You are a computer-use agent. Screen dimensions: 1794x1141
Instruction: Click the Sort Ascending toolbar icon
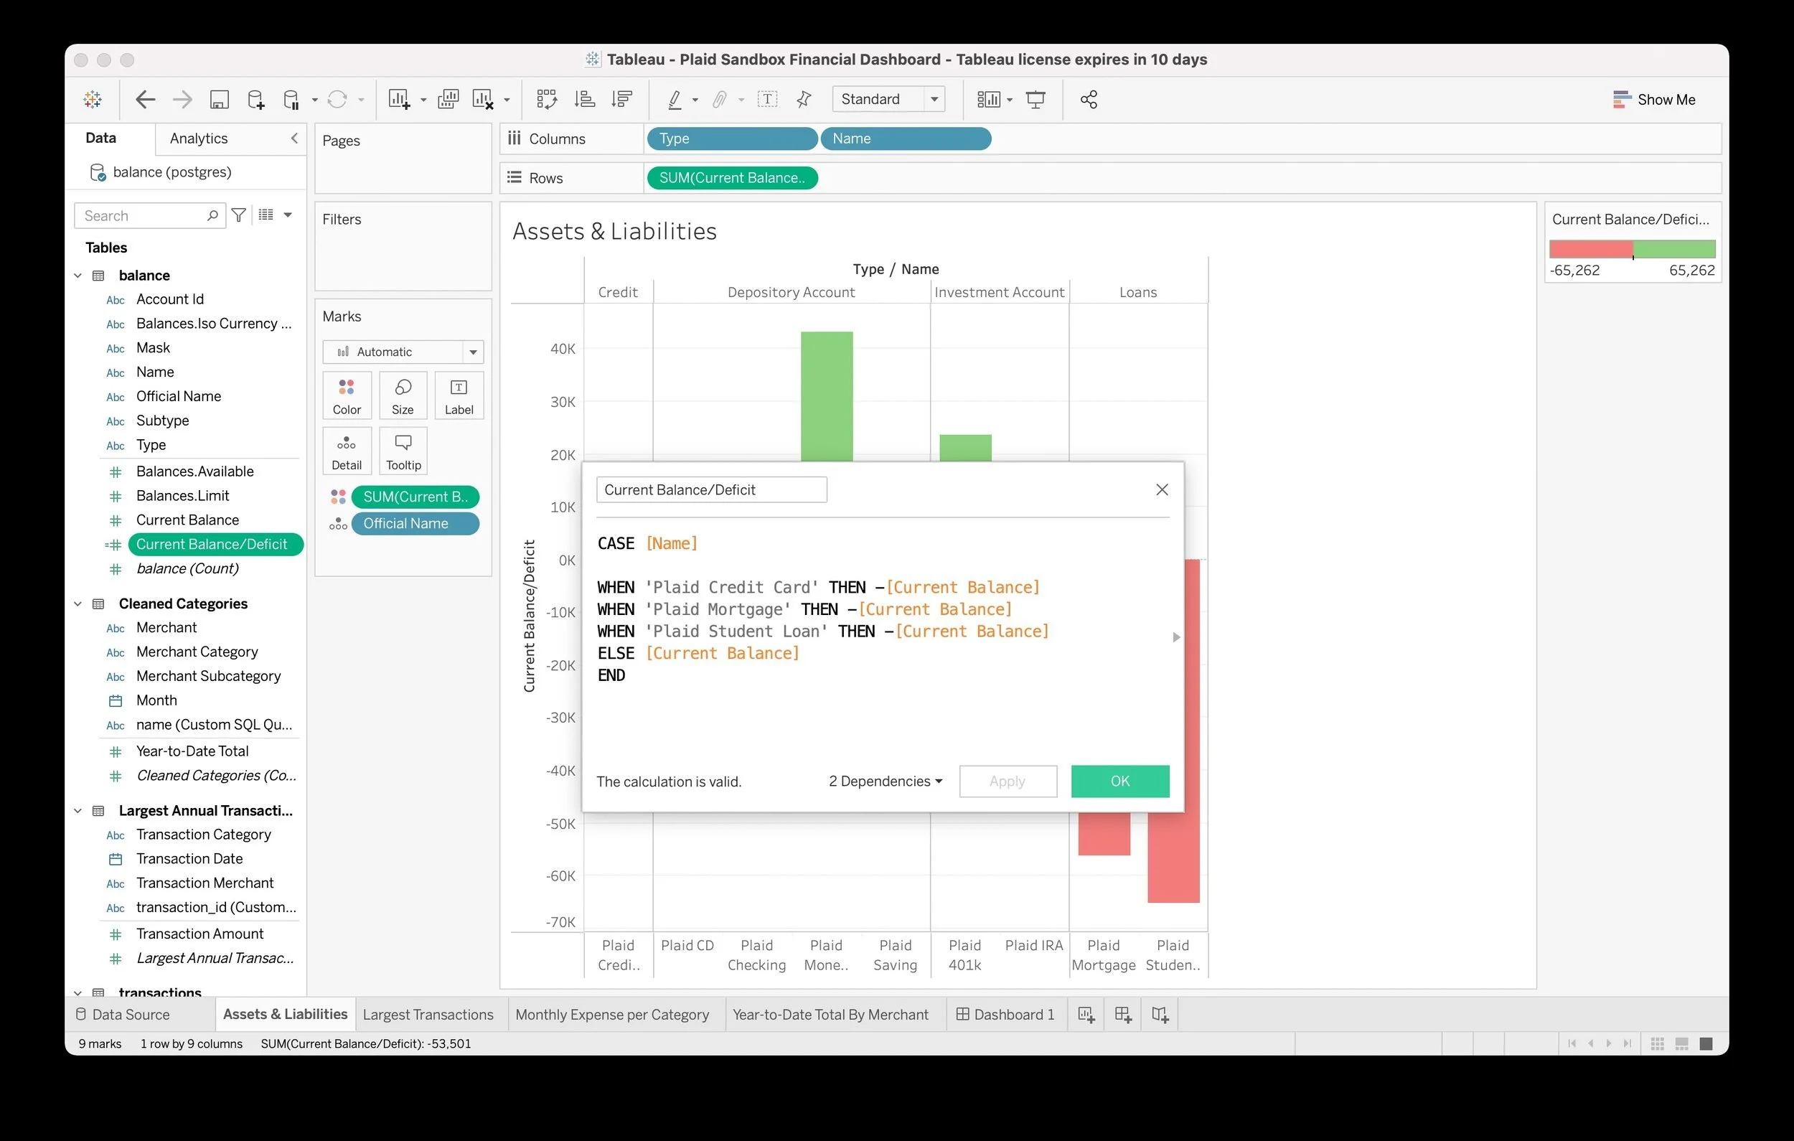click(x=585, y=99)
